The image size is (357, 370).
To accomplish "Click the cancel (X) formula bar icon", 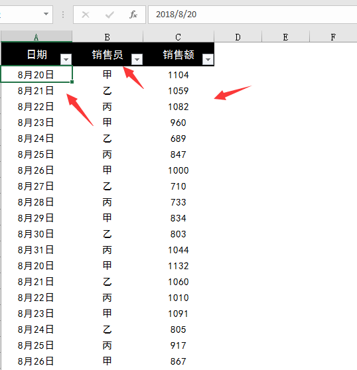I will 86,15.
